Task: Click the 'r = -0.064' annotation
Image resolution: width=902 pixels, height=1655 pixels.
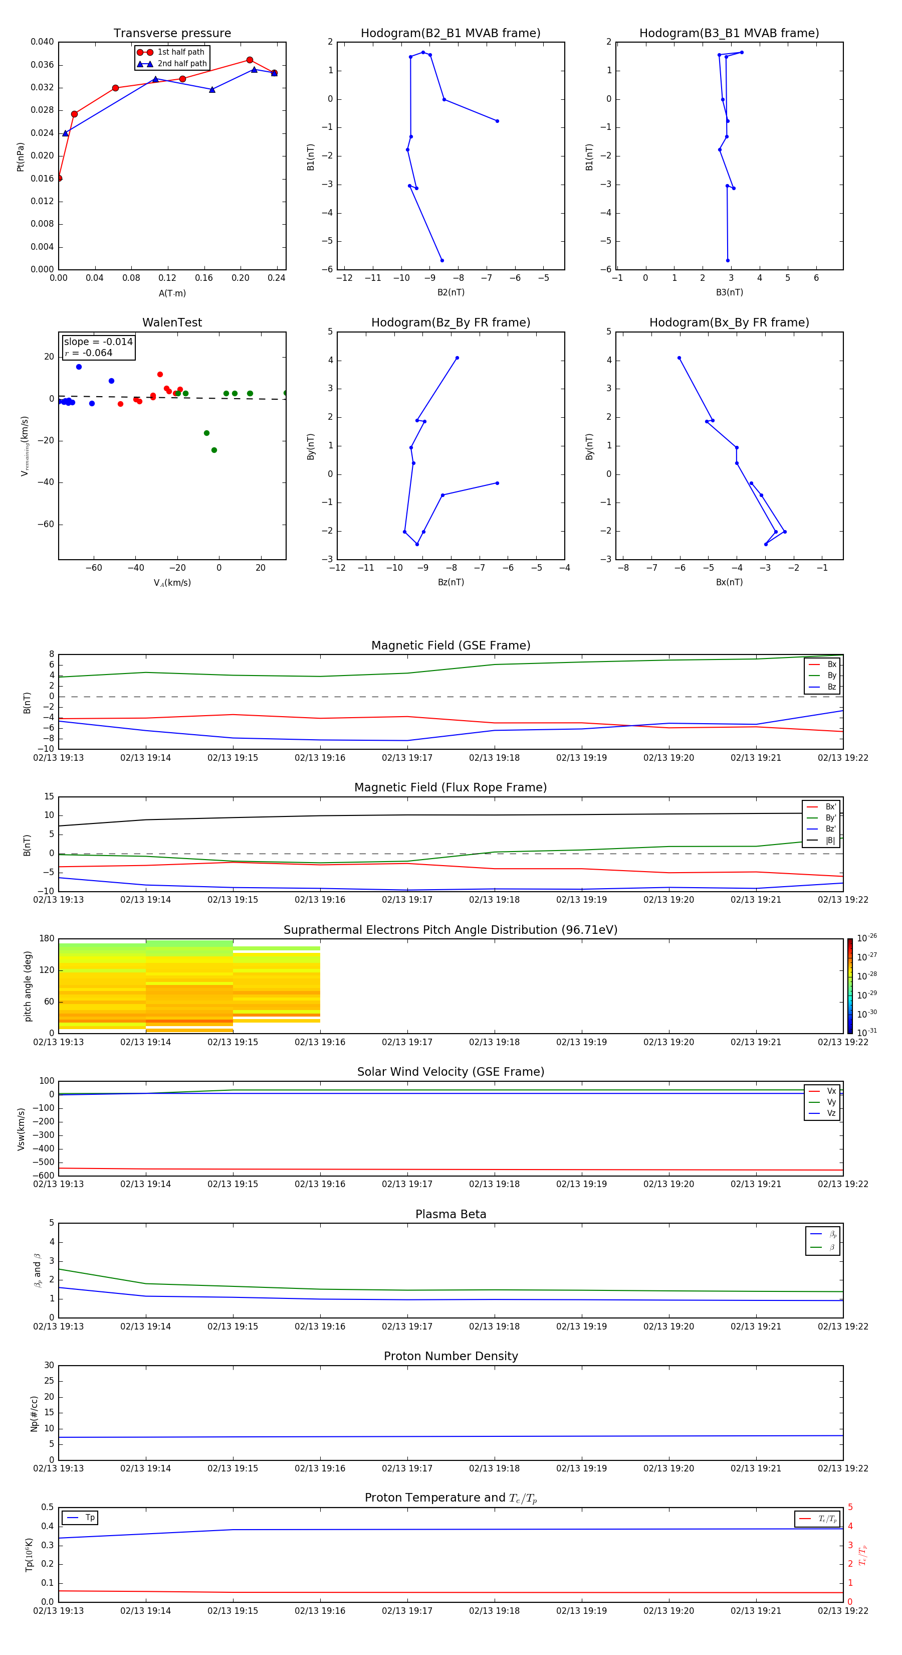Action: pyautogui.click(x=89, y=353)
